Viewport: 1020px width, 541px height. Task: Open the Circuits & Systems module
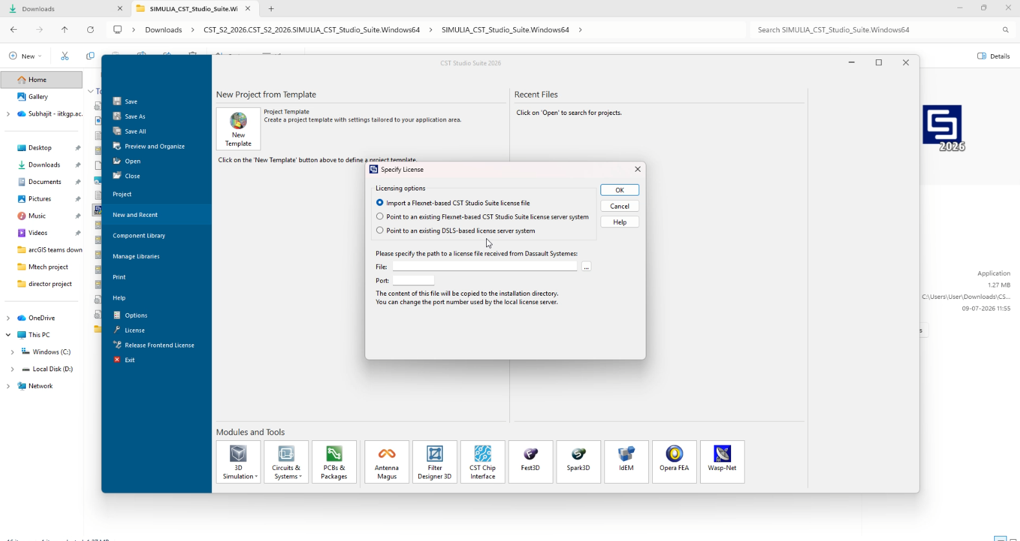coord(286,462)
